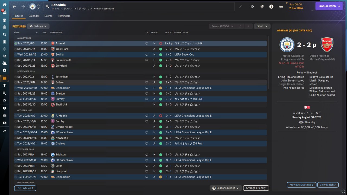
Task: Open the clipboard icon in the sidebar
Action: [4, 27]
